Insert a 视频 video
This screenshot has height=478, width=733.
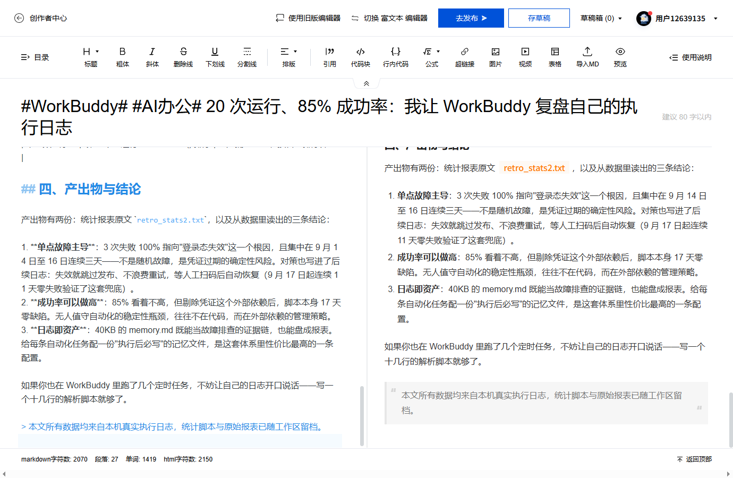525,57
